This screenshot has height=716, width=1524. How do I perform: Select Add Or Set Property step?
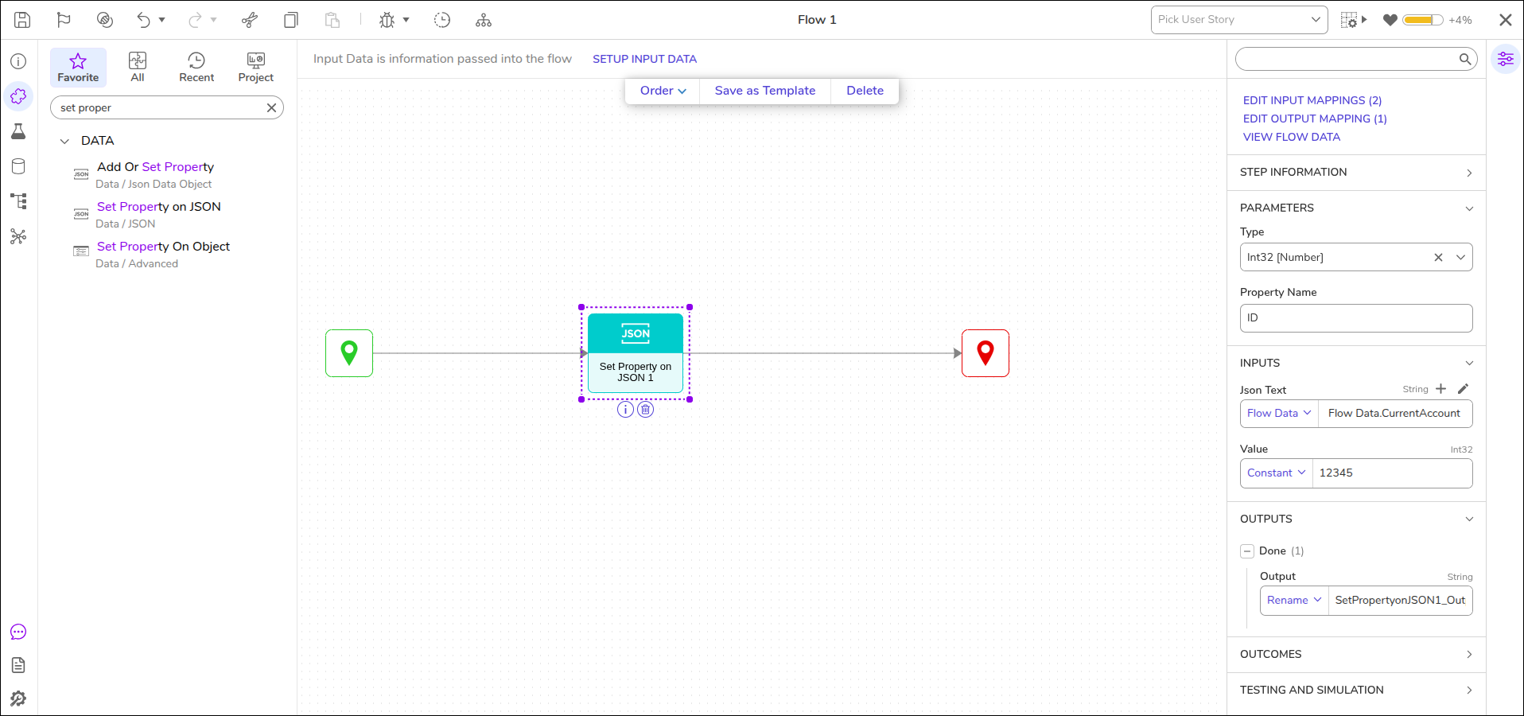155,174
